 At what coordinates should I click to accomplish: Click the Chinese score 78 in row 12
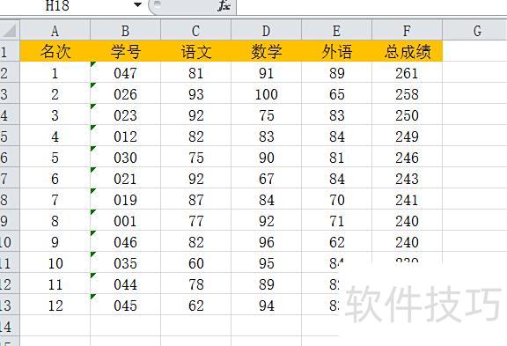point(196,284)
